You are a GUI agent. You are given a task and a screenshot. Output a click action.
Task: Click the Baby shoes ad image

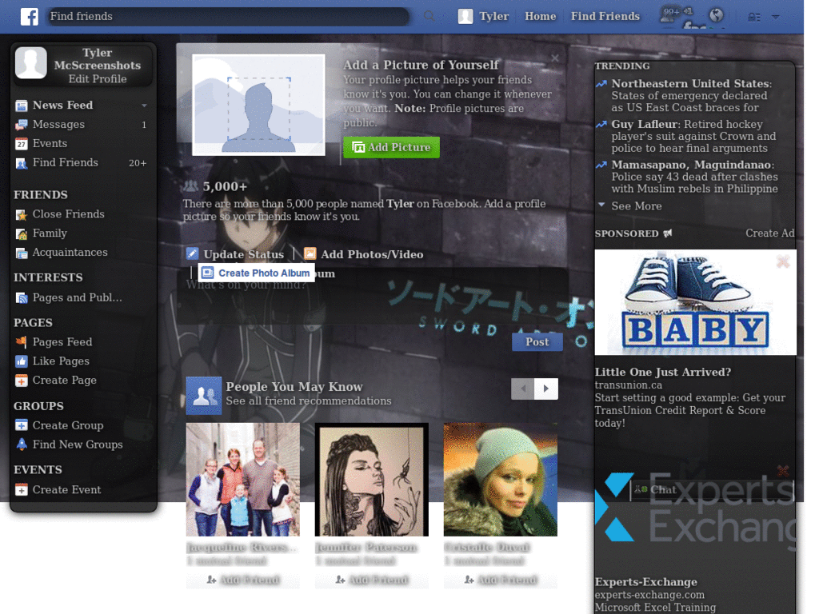click(695, 302)
